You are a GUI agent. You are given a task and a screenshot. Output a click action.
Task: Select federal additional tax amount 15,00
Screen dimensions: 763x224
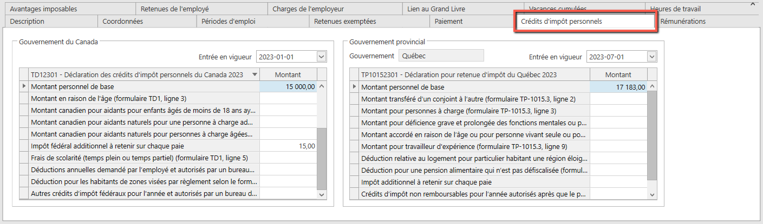coord(288,146)
